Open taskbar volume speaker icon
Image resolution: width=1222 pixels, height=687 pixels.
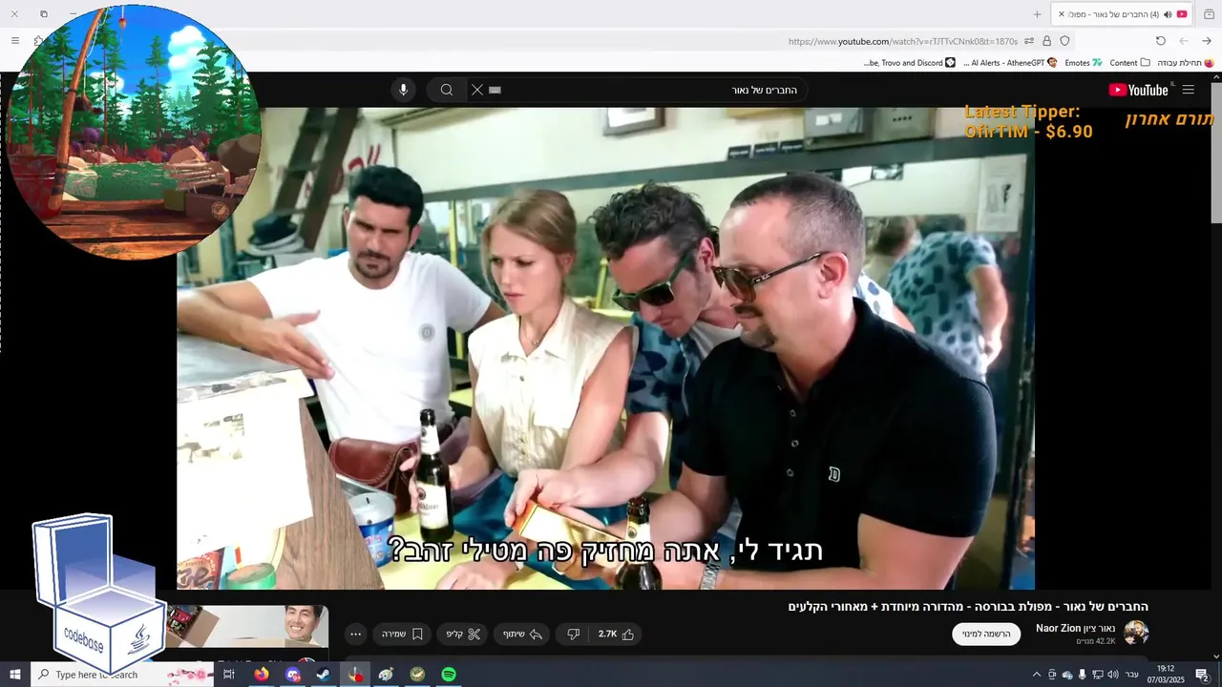click(1112, 675)
